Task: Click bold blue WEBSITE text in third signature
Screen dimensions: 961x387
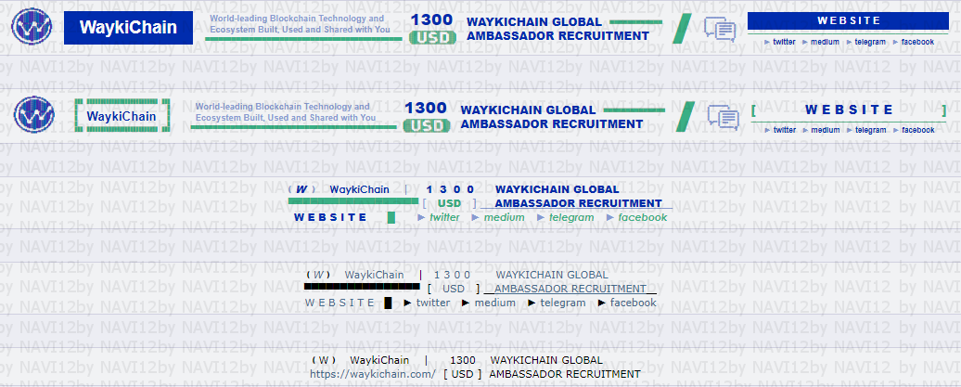Action: (x=330, y=217)
